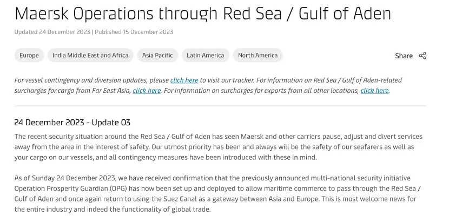Choose the Asia Pacific tag
Viewport: 449px width, 216px height.
tap(157, 55)
